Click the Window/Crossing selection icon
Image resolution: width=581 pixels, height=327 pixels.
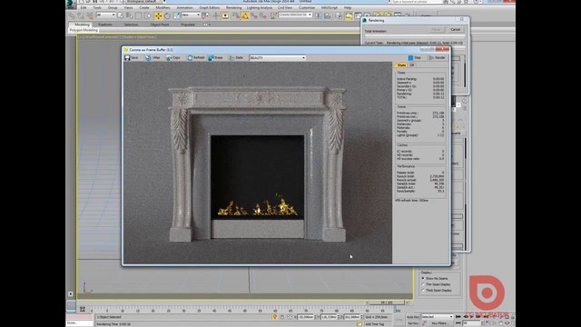(147, 15)
